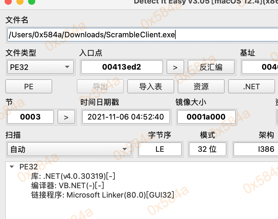The height and width of the screenshot is (219, 278).
Task: Click the green macOS zoom window button
Action: [31, 2]
